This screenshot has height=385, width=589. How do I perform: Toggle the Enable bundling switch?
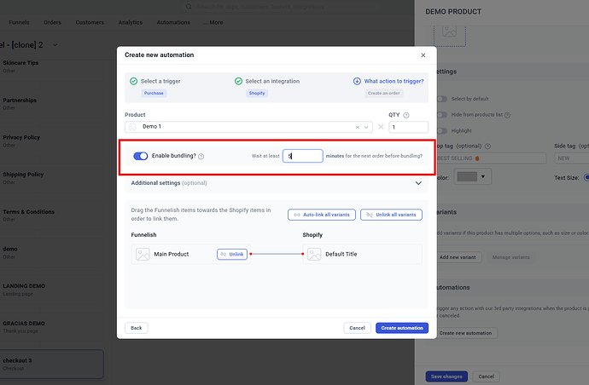coord(141,156)
